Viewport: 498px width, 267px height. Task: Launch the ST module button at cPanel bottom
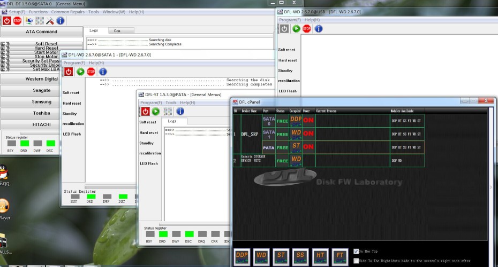point(281,256)
